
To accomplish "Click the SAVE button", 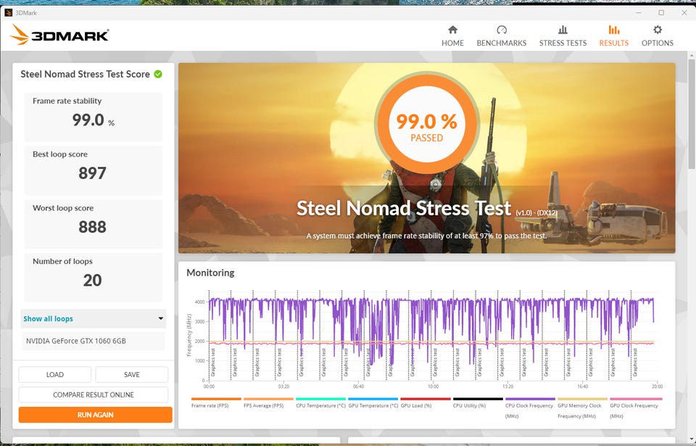I will click(132, 374).
